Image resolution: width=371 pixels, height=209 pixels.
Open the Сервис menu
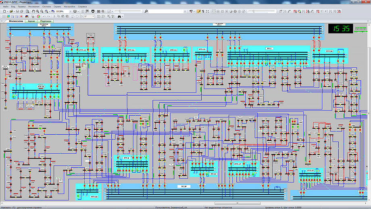coord(57,7)
